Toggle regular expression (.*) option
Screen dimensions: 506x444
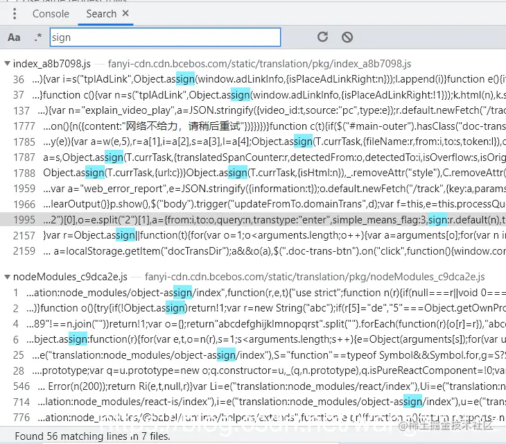(38, 37)
